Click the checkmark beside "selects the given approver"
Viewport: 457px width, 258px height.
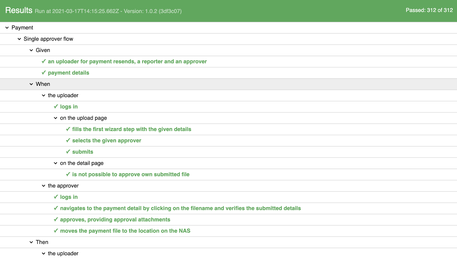tap(68, 140)
